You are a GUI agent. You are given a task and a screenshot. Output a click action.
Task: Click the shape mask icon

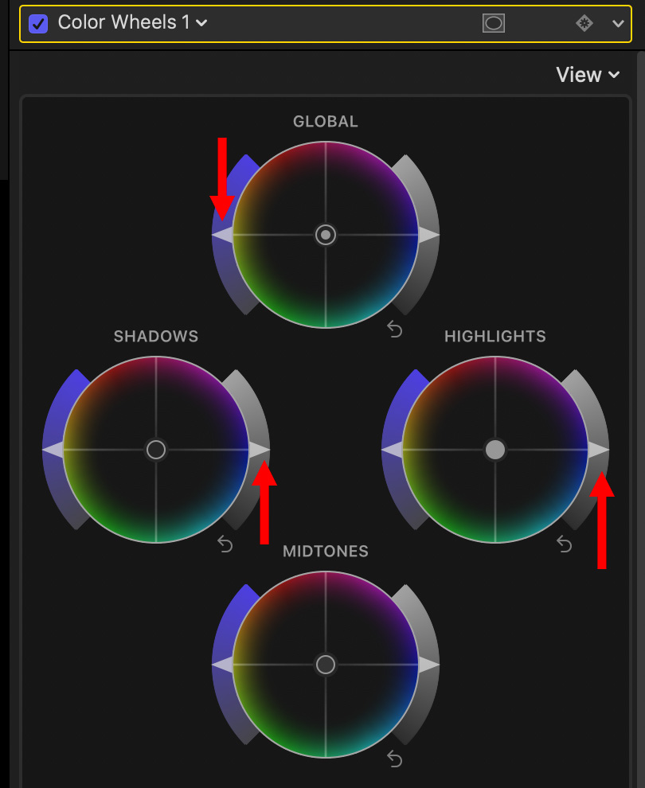pyautogui.click(x=493, y=23)
